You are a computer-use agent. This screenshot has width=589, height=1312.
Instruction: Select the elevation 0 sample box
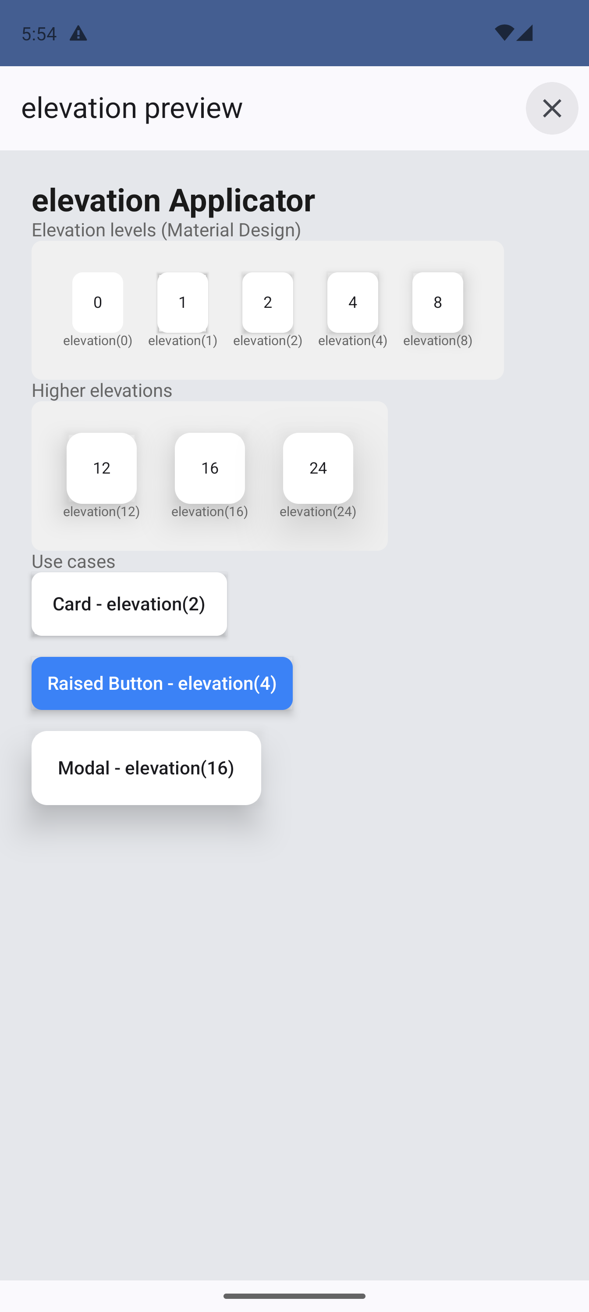(x=97, y=302)
